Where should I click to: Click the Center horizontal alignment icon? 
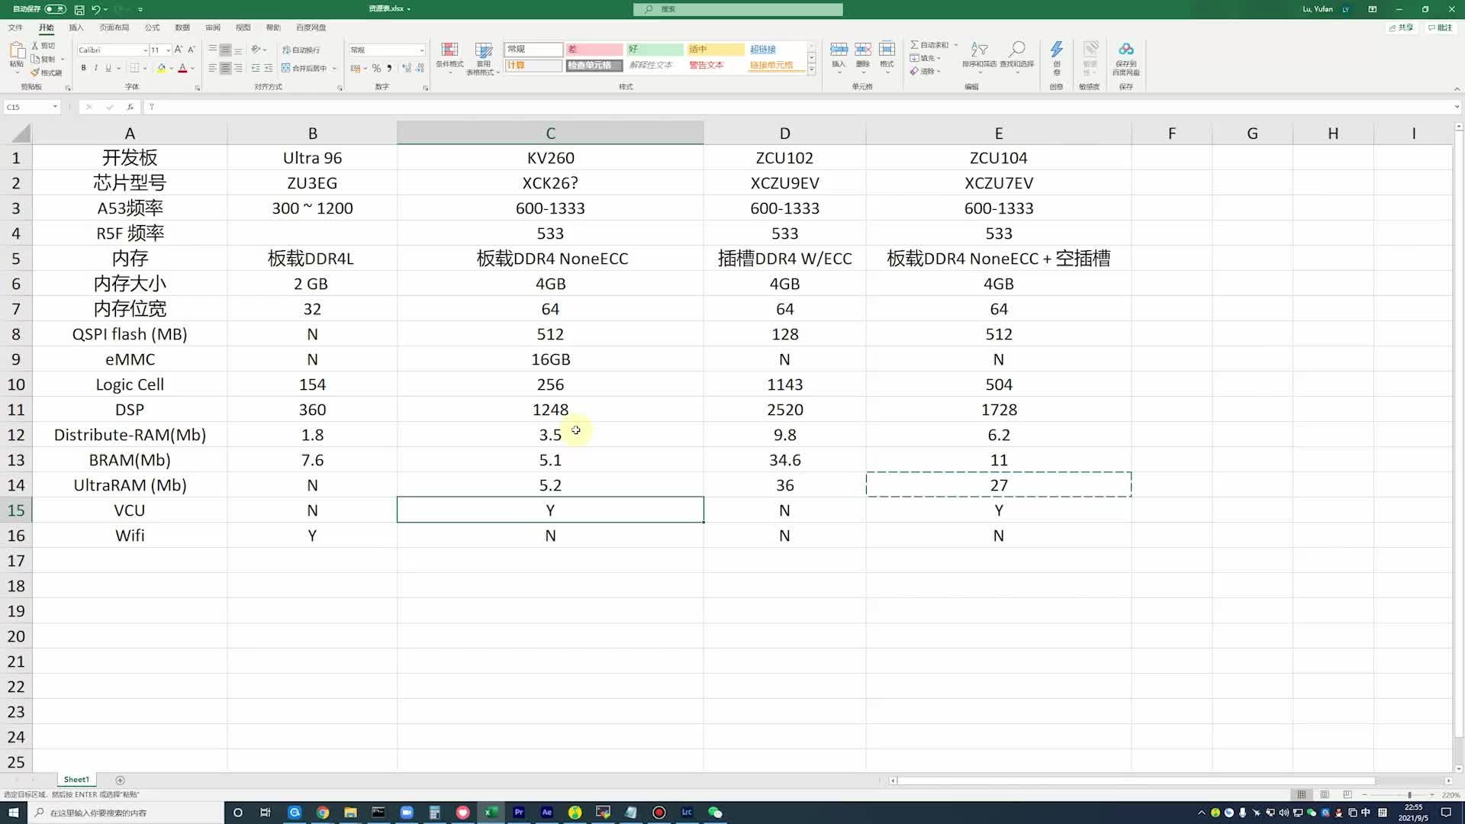(x=225, y=68)
